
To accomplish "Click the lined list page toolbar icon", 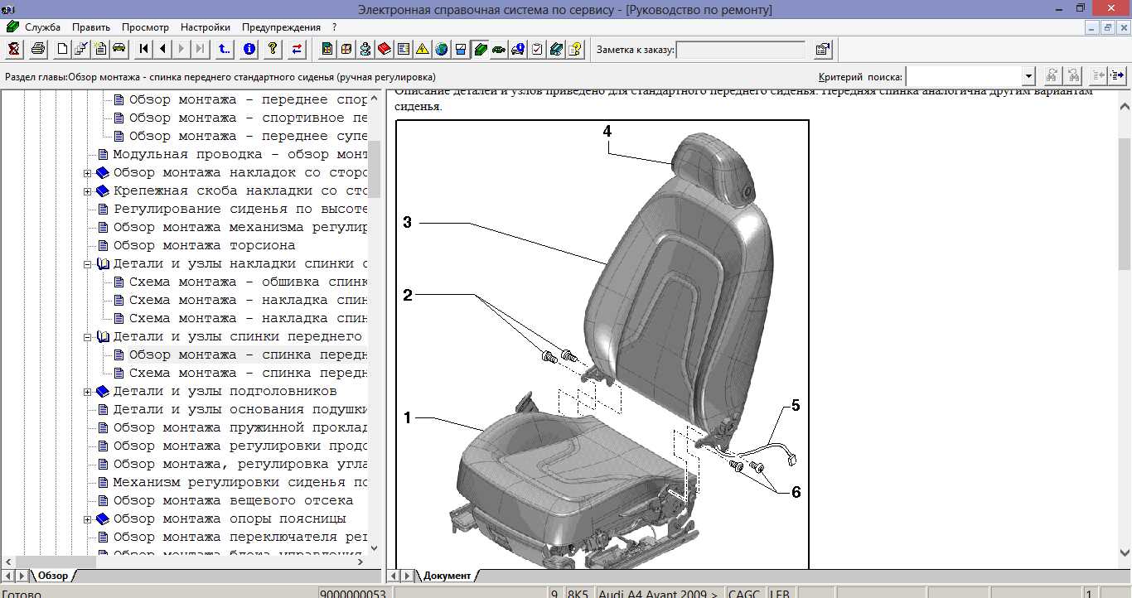I will click(404, 49).
